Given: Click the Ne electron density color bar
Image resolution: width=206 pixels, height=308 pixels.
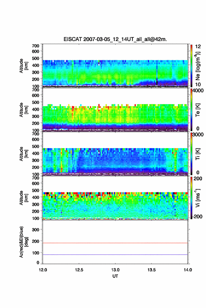Looking at the screenshot, I should 191,66.
